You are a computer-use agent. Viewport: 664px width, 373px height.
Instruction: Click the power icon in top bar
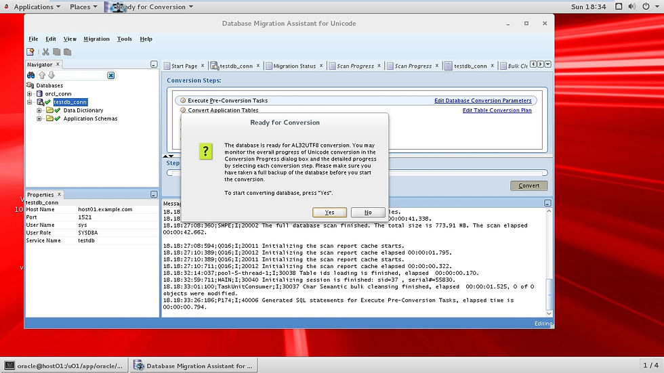pos(646,6)
